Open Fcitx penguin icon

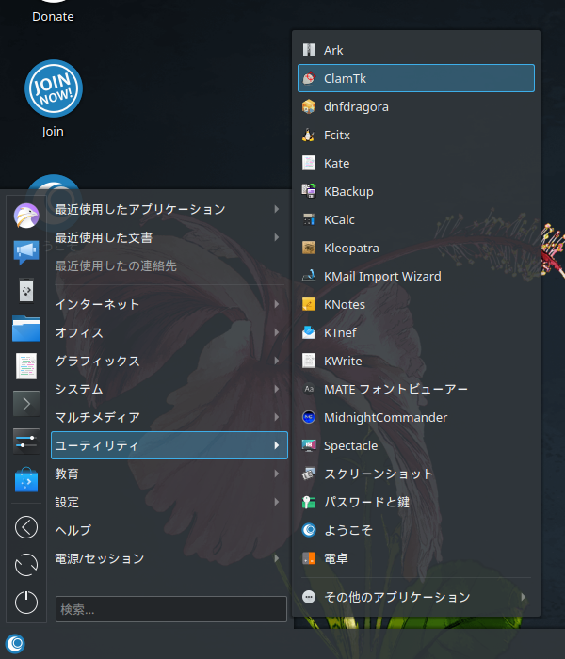(309, 135)
